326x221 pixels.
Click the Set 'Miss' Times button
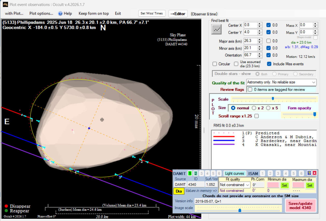[152, 13]
